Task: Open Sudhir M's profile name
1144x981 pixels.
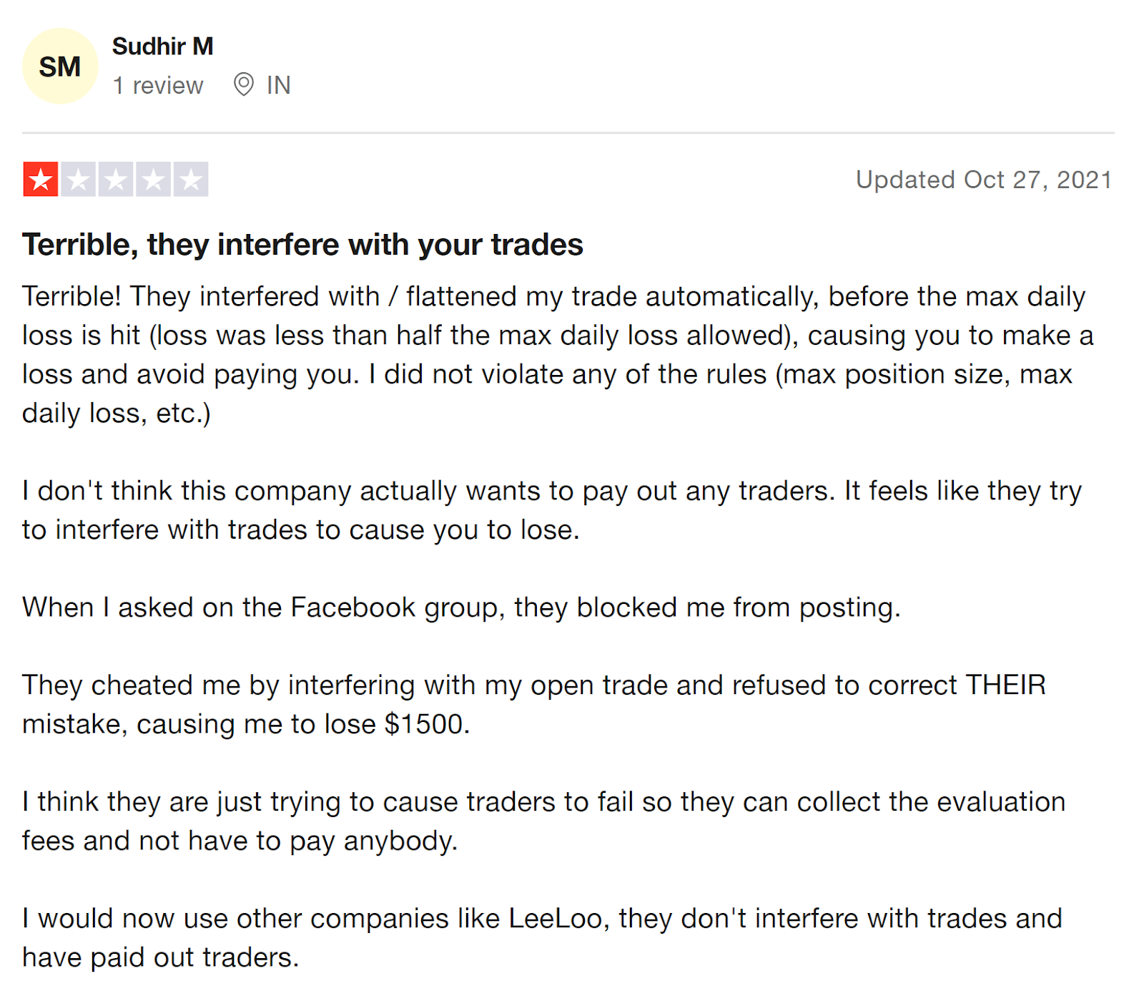Action: (163, 47)
